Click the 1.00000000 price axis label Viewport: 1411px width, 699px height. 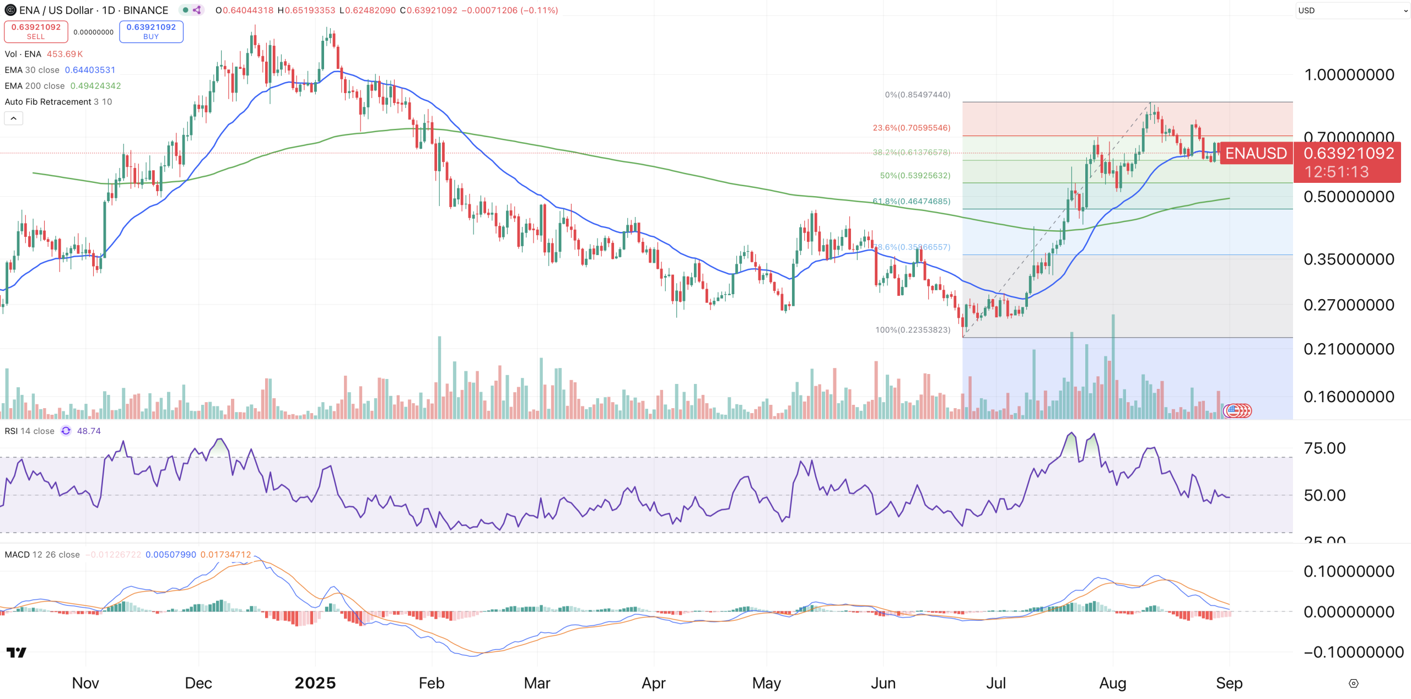[1349, 75]
